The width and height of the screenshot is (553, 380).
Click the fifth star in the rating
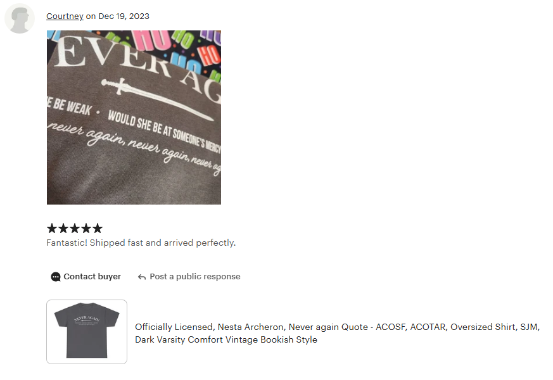pos(97,229)
